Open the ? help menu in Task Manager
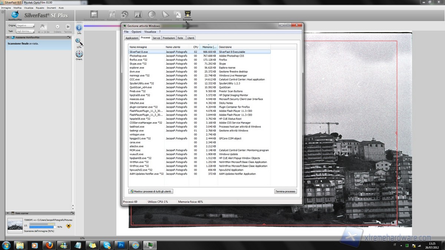 pos(160,32)
